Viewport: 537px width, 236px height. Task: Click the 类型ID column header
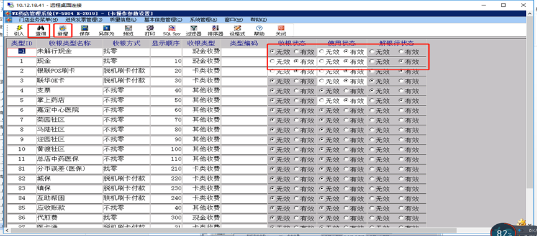[21, 43]
